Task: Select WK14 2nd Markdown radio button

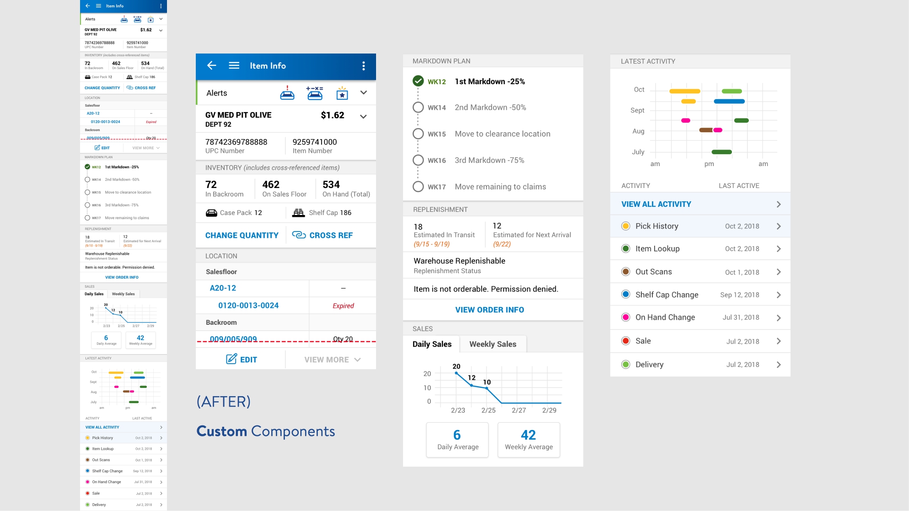Action: (418, 108)
